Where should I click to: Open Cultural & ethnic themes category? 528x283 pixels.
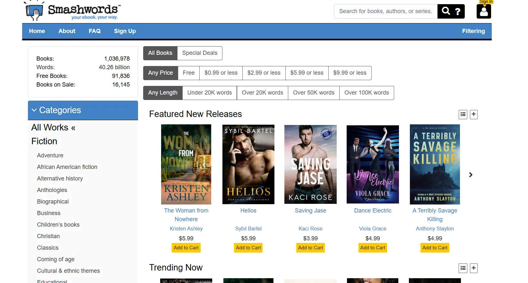pyautogui.click(x=68, y=271)
